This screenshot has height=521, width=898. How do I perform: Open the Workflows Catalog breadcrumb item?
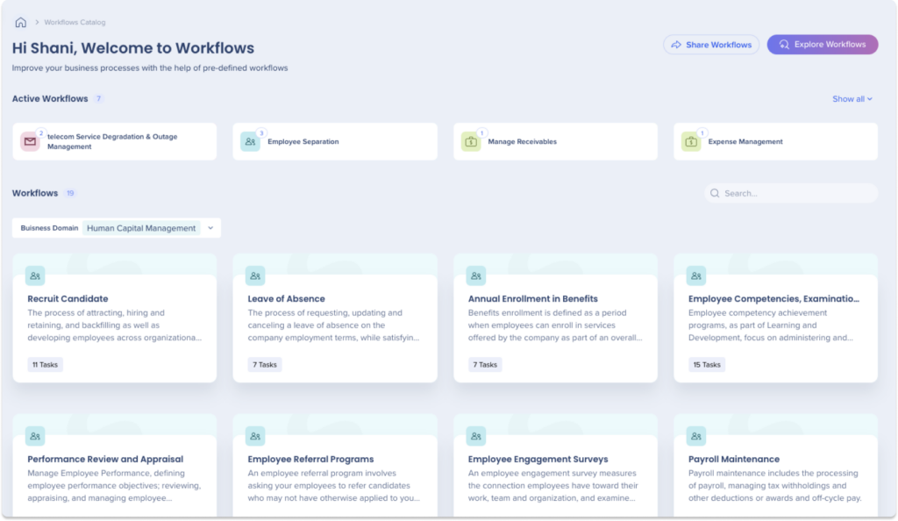75,22
